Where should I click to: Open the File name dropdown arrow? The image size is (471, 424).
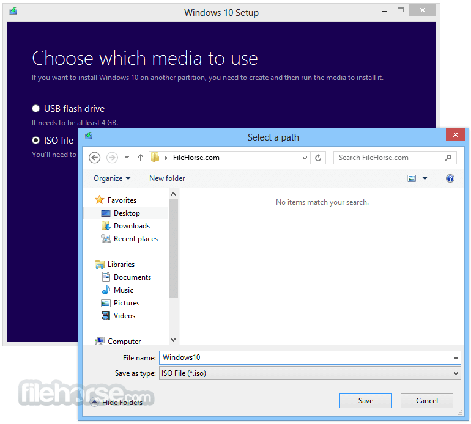456,357
